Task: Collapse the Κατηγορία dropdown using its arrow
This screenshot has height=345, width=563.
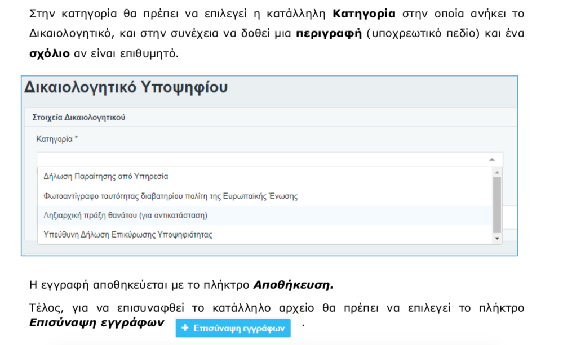Action: [x=492, y=159]
